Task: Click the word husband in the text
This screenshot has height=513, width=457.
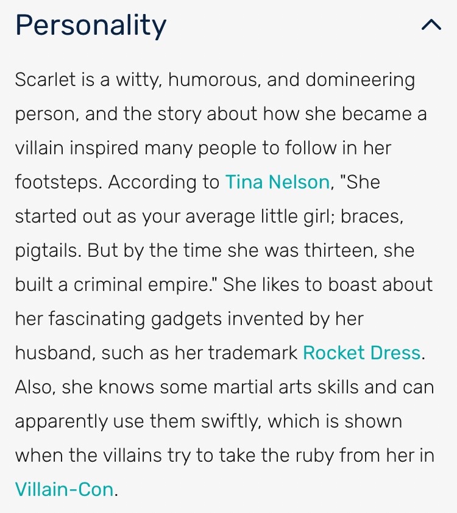Action: pyautogui.click(x=55, y=353)
